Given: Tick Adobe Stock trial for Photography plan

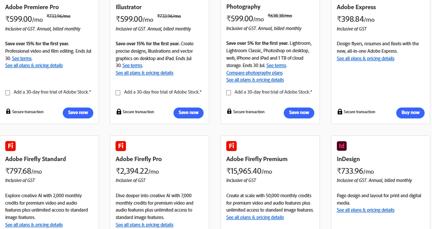Looking at the screenshot, I should [229, 93].
